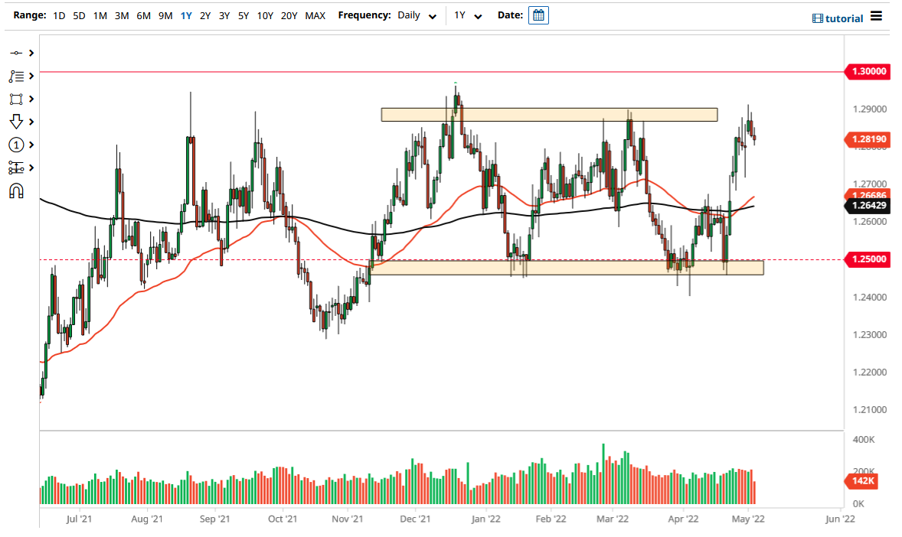Set the range to 1D
This screenshot has width=902, height=537.
tap(59, 15)
